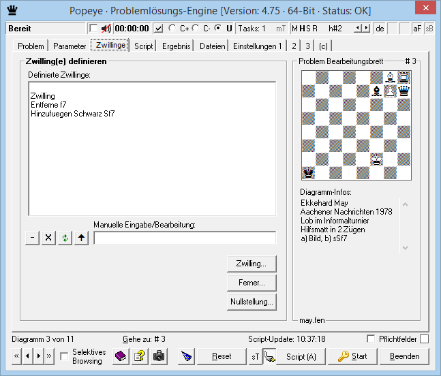Jump to the first diagram («)

click(16, 356)
